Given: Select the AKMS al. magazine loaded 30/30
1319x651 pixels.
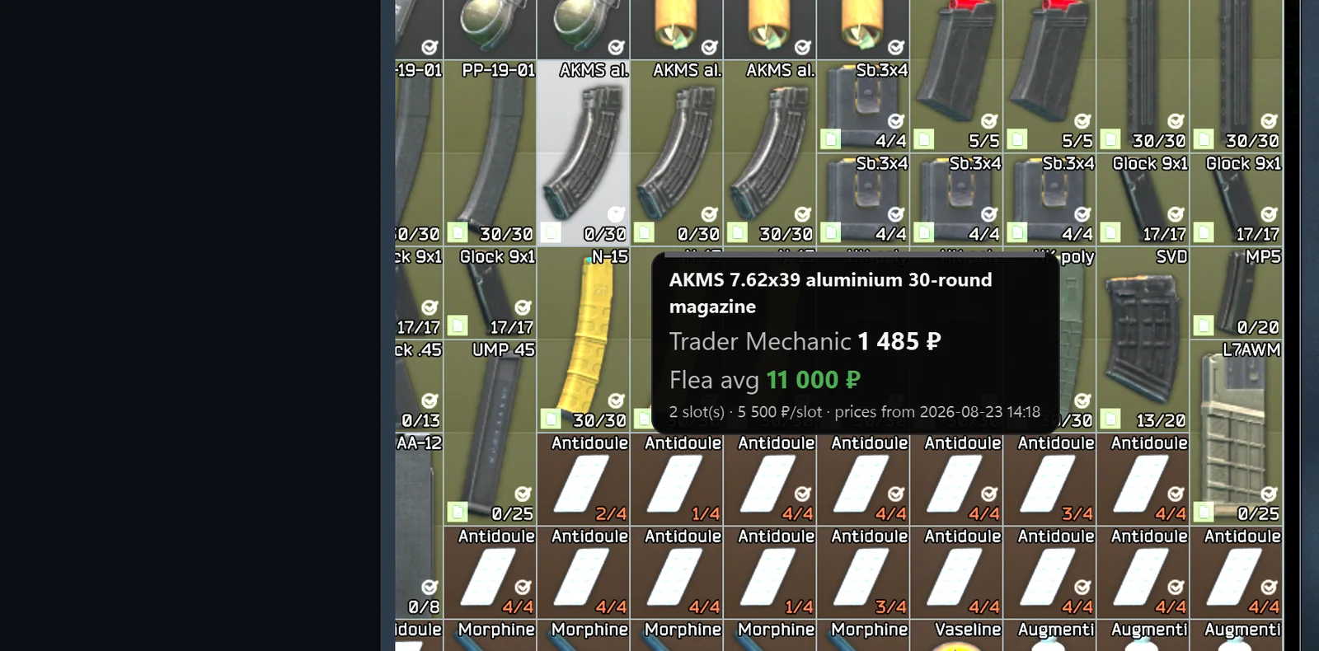Looking at the screenshot, I should tap(770, 153).
